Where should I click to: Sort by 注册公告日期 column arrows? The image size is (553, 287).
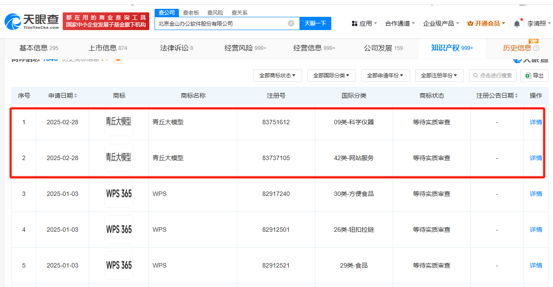[516, 96]
